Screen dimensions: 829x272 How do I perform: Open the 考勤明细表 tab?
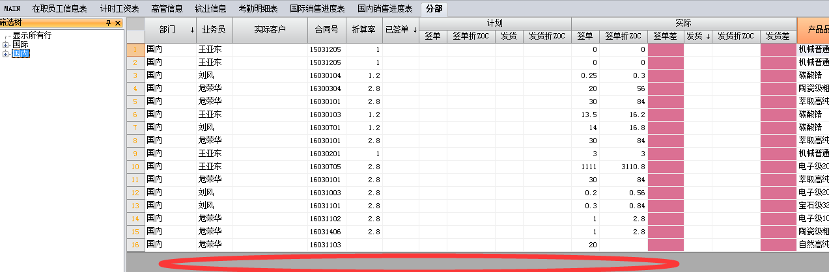click(x=258, y=8)
